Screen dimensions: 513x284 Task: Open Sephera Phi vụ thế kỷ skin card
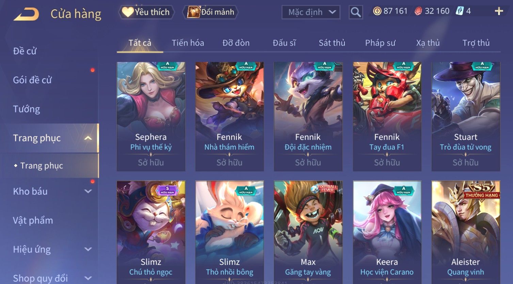point(151,116)
